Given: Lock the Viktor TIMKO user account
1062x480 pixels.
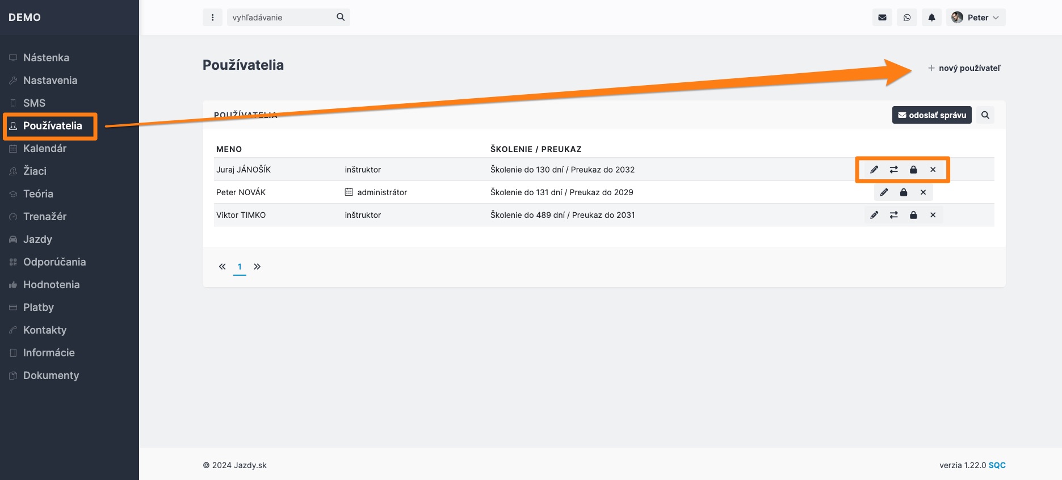Looking at the screenshot, I should coord(913,215).
